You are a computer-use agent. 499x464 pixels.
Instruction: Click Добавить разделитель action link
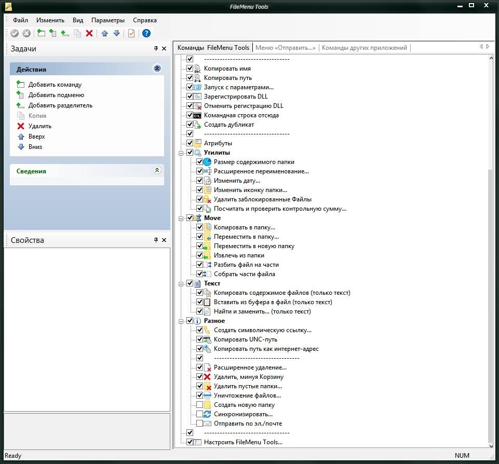pyautogui.click(x=60, y=105)
